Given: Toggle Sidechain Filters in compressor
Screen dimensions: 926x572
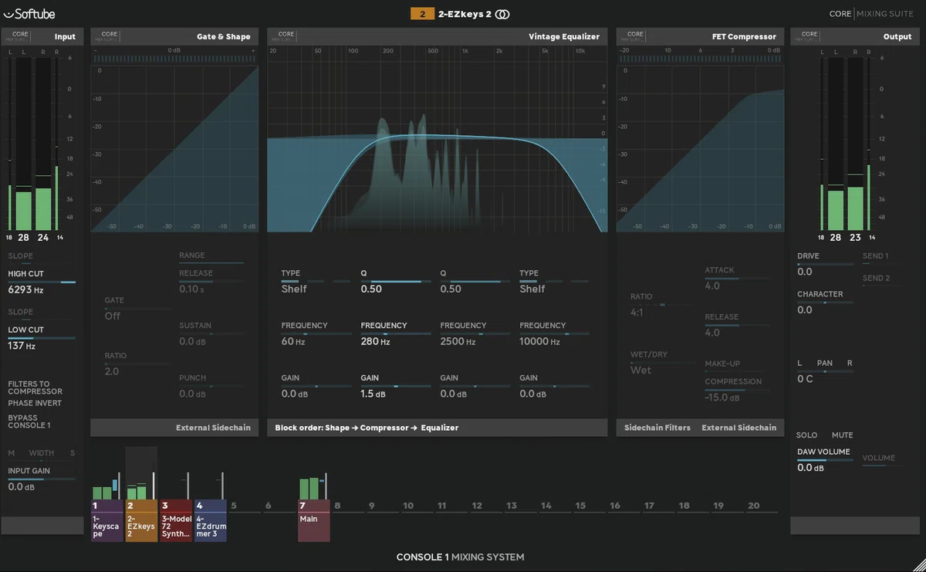Looking at the screenshot, I should point(657,428).
